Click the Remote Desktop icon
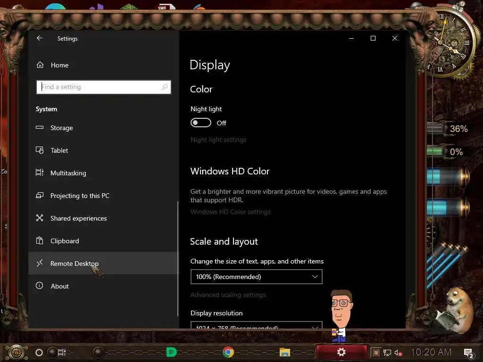Screen dimensions: 483x362 point(40,263)
